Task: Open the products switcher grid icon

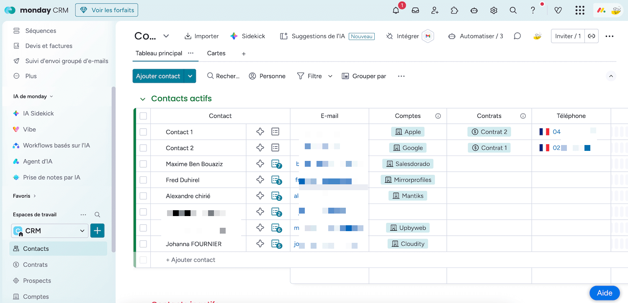Action: (x=579, y=10)
